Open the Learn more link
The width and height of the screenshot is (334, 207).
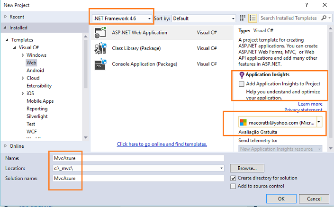click(310, 104)
